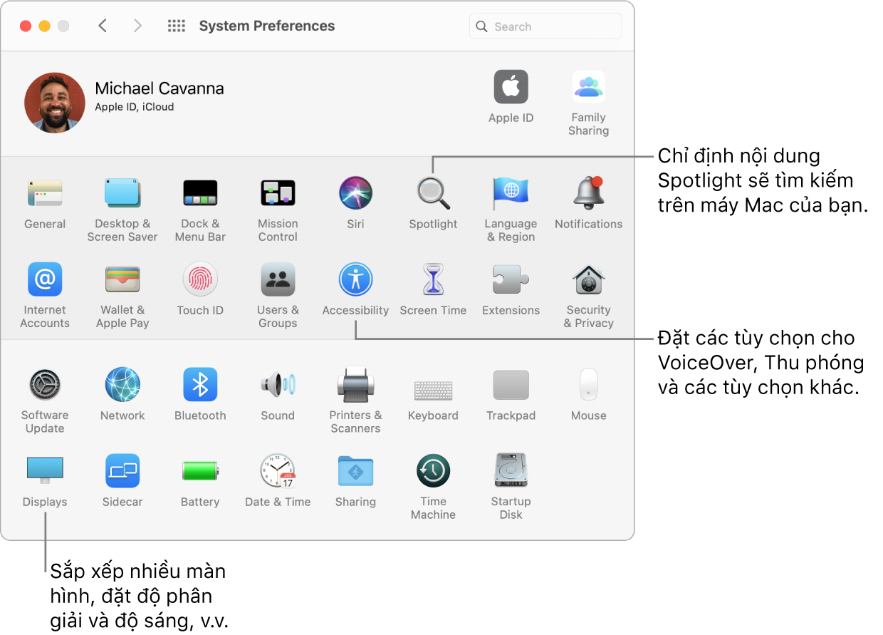Open Battery preferences
Screen dimensions: 883x635
coord(200,471)
